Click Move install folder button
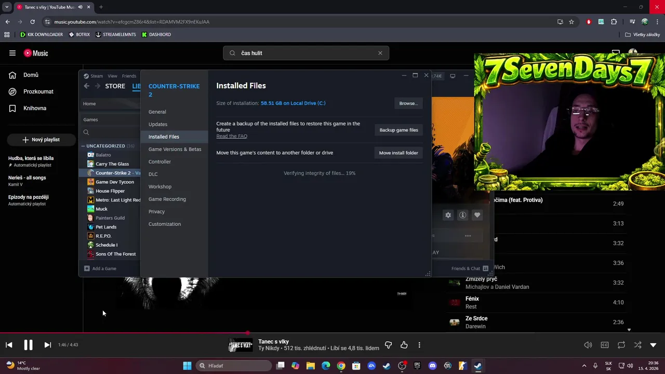665x374 pixels. 398,153
